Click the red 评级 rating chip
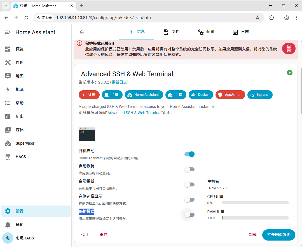 (x=89, y=95)
